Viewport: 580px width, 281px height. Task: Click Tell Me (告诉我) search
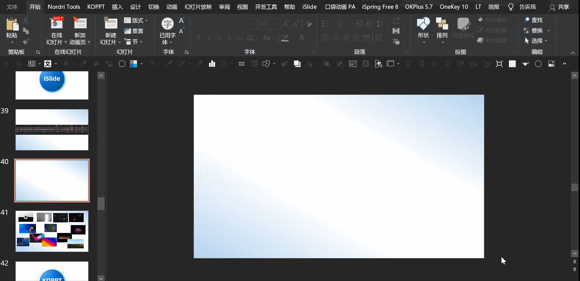coord(528,7)
